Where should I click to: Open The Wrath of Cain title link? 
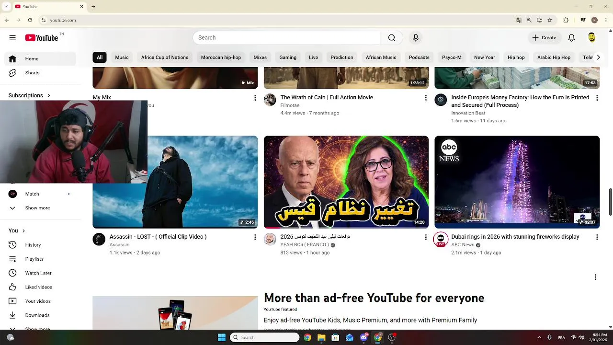click(x=327, y=97)
